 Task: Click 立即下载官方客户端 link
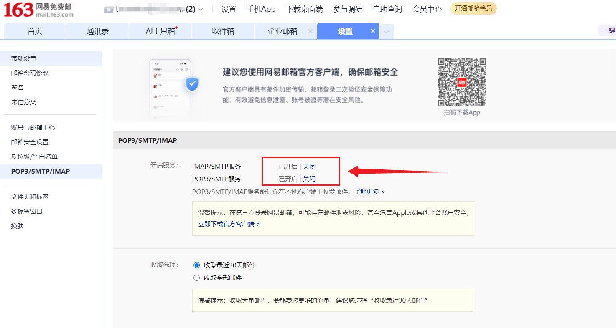coord(229,224)
